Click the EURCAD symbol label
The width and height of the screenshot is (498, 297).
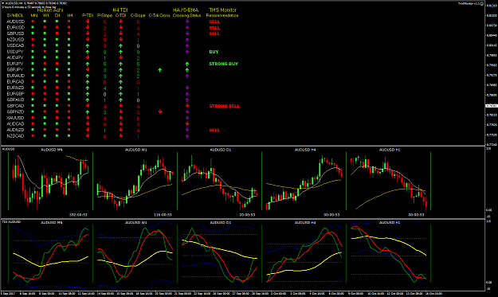[16, 82]
